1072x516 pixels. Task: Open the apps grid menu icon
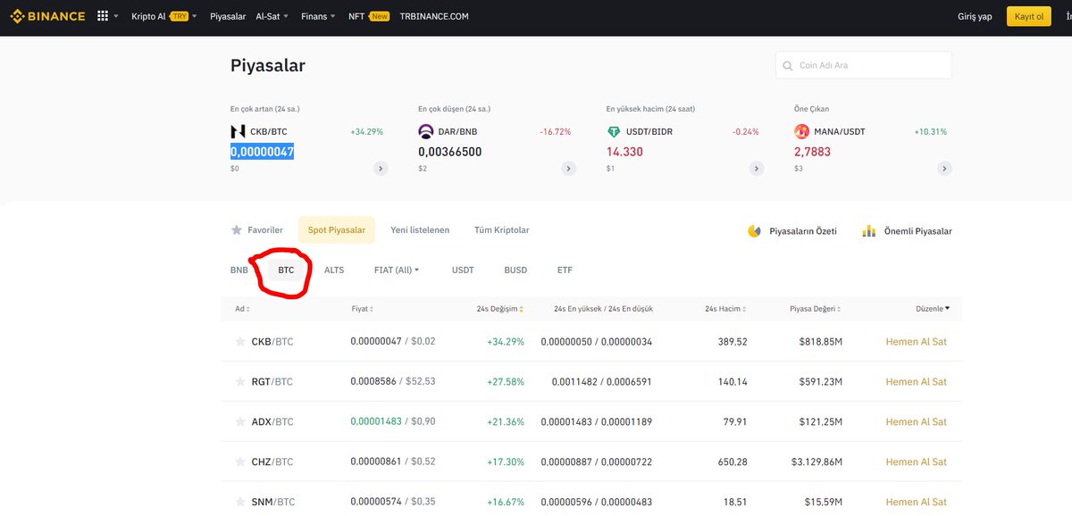[103, 16]
